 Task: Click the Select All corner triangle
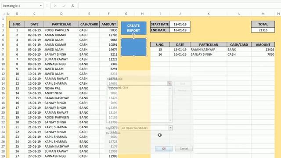click(4, 14)
